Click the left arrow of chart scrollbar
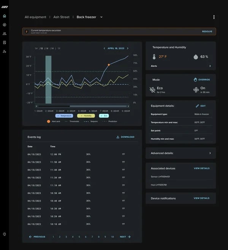This screenshot has height=250, width=228. coord(36,106)
